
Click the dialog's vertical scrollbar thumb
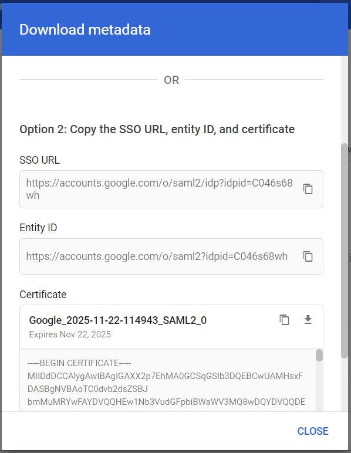click(344, 251)
